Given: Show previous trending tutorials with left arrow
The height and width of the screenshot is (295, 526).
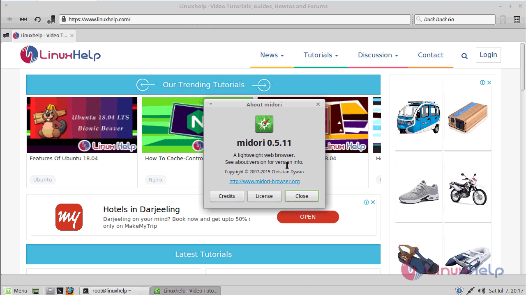Looking at the screenshot, I should pos(145,85).
